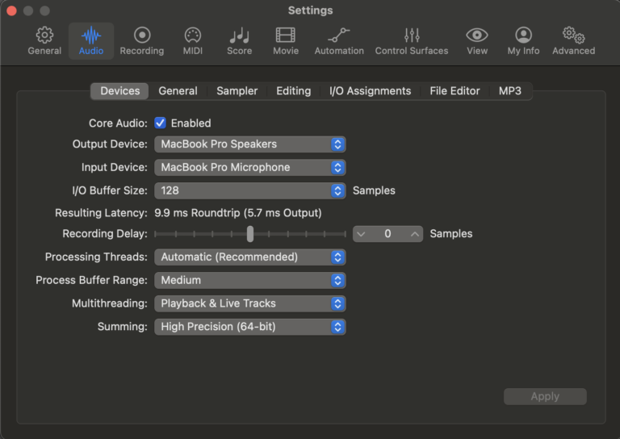Open the Summing precision dropdown
This screenshot has width=620, height=439.
tap(249, 327)
